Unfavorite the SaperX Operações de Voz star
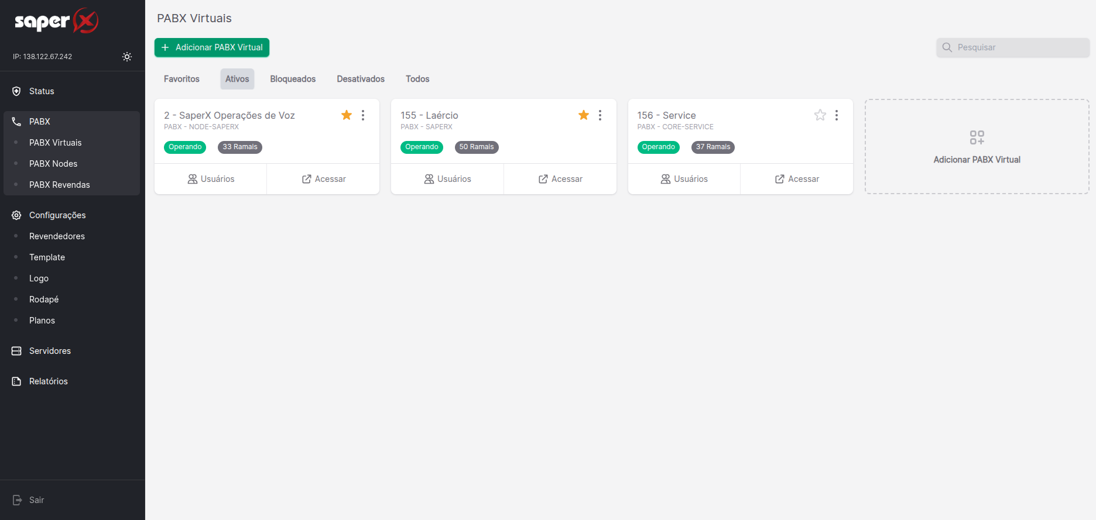Viewport: 1096px width, 520px height. tap(347, 115)
